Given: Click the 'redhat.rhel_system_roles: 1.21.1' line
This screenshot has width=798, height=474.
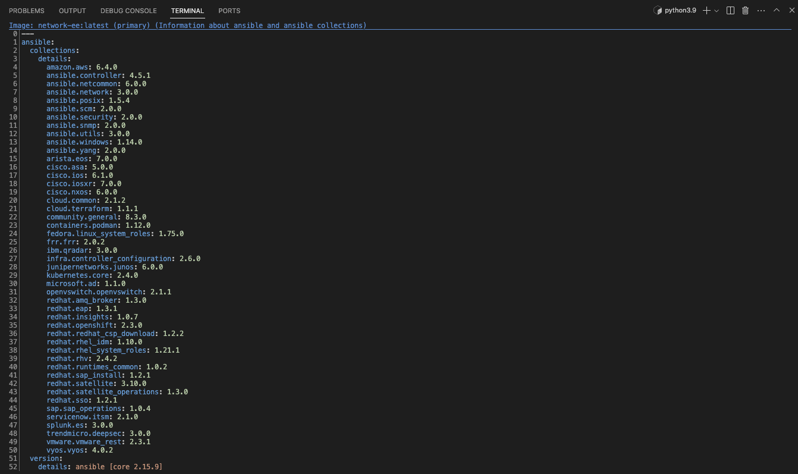Looking at the screenshot, I should point(113,350).
